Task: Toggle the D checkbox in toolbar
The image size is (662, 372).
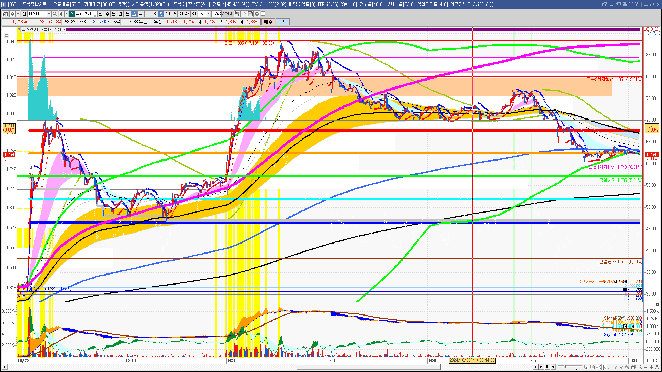Action: point(263,14)
